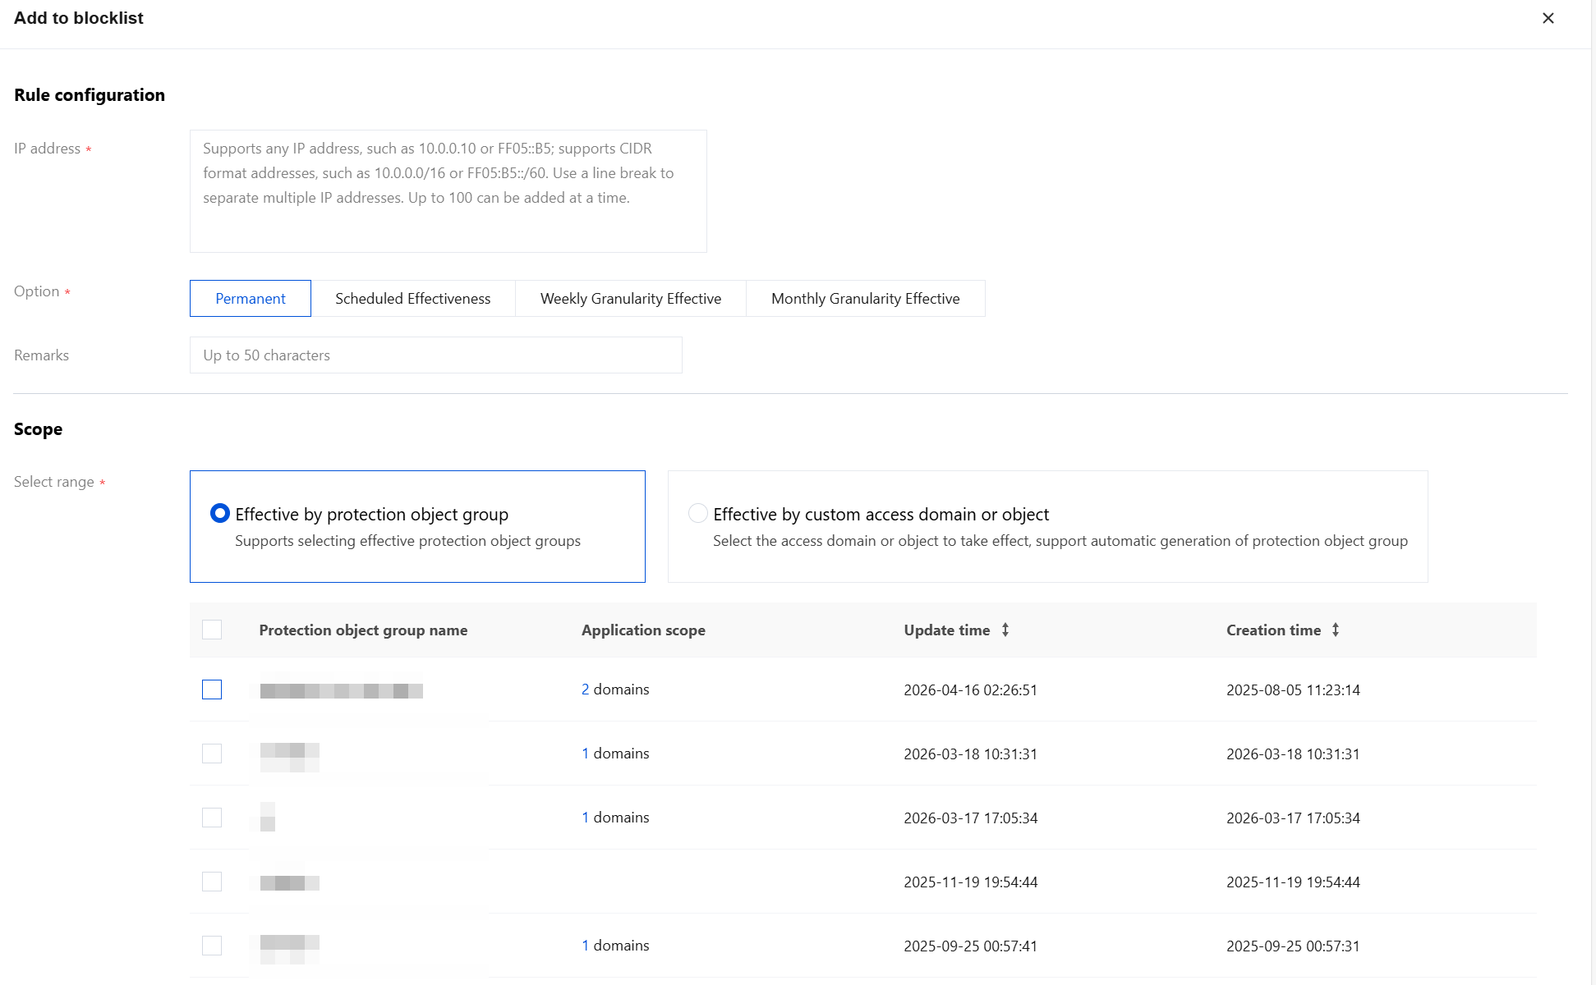Open the 2 domains link
The image size is (1596, 985).
585,689
